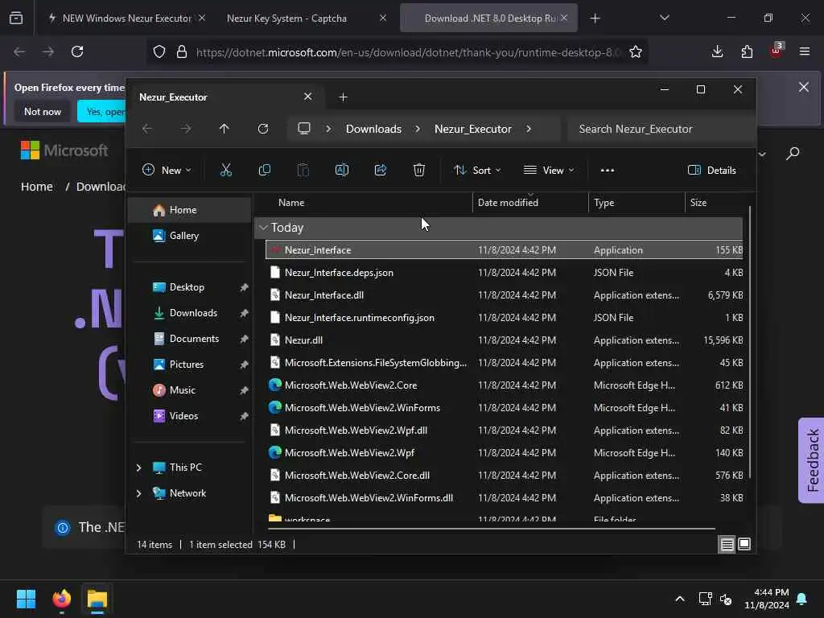Click the Copy icon in Explorer toolbar
Image resolution: width=824 pixels, height=618 pixels.
click(x=264, y=170)
